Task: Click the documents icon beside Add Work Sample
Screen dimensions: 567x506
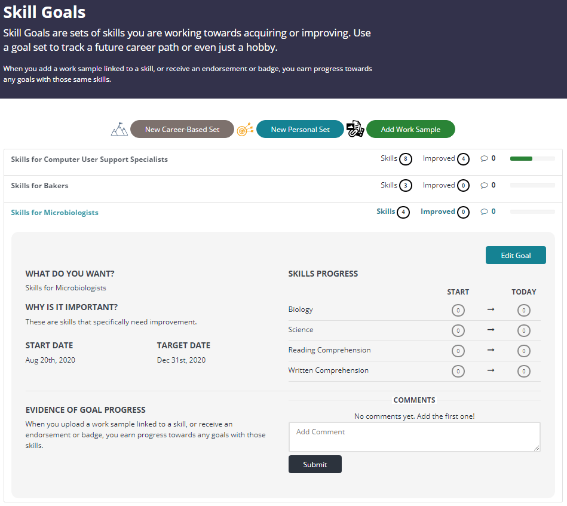Action: [x=355, y=129]
